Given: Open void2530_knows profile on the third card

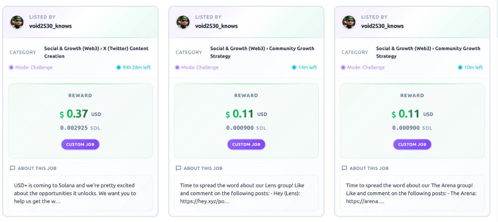Looking at the screenshot, I should 382,26.
